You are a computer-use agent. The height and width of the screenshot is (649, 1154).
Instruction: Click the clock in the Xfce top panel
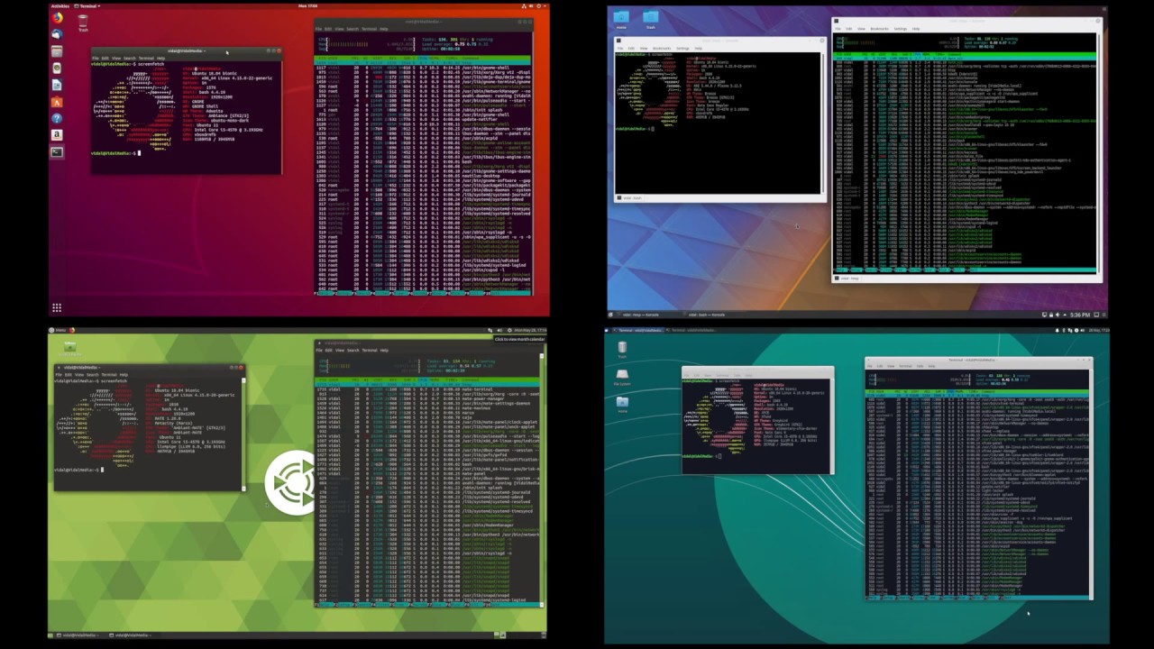[1098, 330]
